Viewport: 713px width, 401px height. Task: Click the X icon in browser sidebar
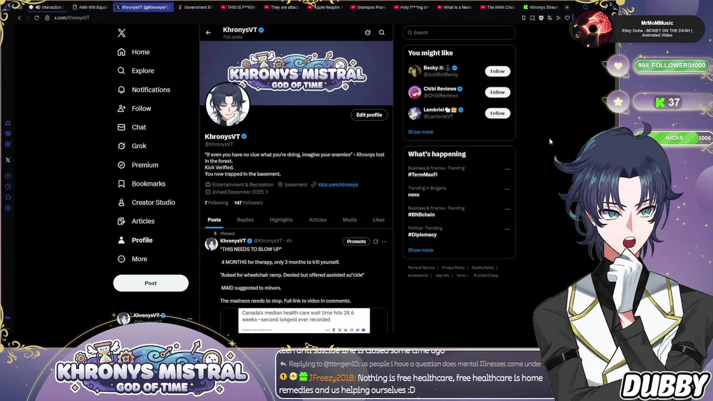pos(8,160)
